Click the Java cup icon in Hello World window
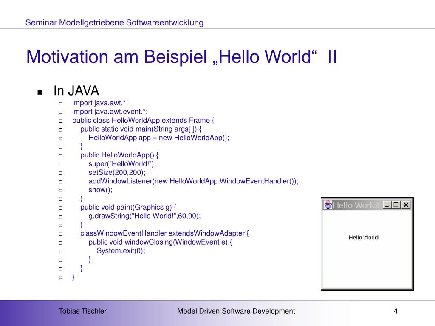Viewport: 435px width, 326px height. pyautogui.click(x=328, y=205)
